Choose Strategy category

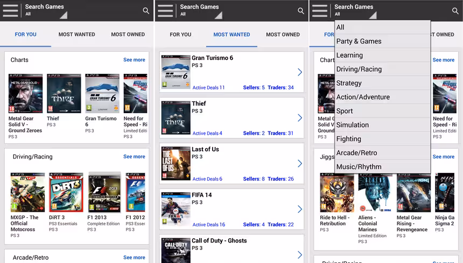pyautogui.click(x=382, y=83)
